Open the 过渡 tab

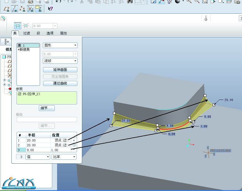[x=27, y=33]
